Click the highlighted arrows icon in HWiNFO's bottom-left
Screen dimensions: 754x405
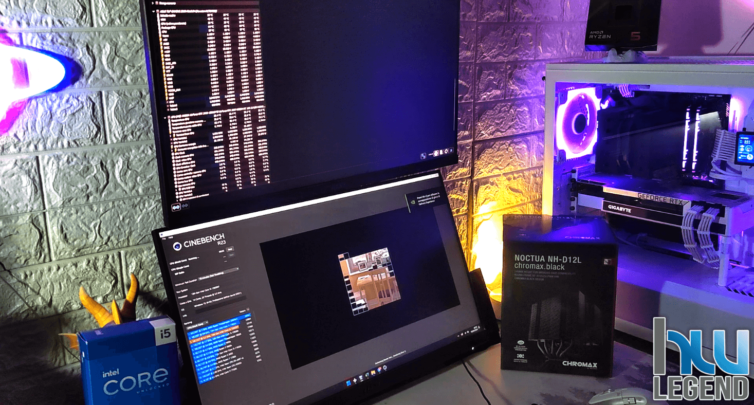[175, 207]
